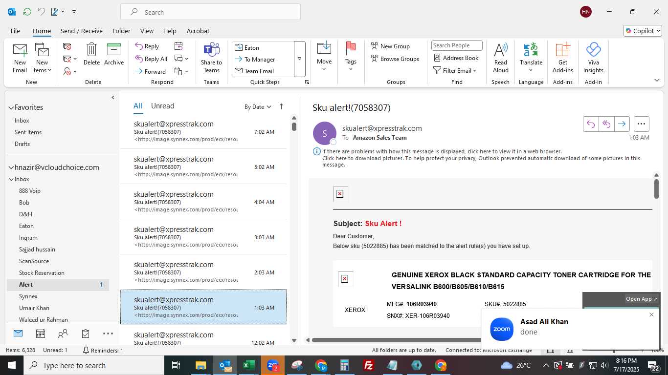This screenshot has width=668, height=375.
Task: Forward the email from ribbon
Action: pyautogui.click(x=151, y=71)
